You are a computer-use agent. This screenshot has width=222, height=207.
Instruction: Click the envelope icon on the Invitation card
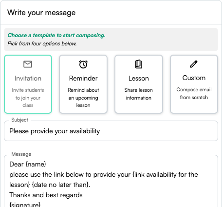coord(28,64)
